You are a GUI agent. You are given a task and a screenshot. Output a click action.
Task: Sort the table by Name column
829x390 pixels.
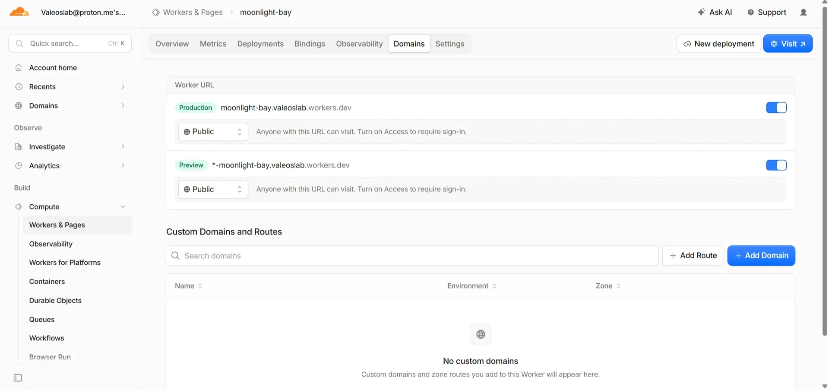[189, 286]
